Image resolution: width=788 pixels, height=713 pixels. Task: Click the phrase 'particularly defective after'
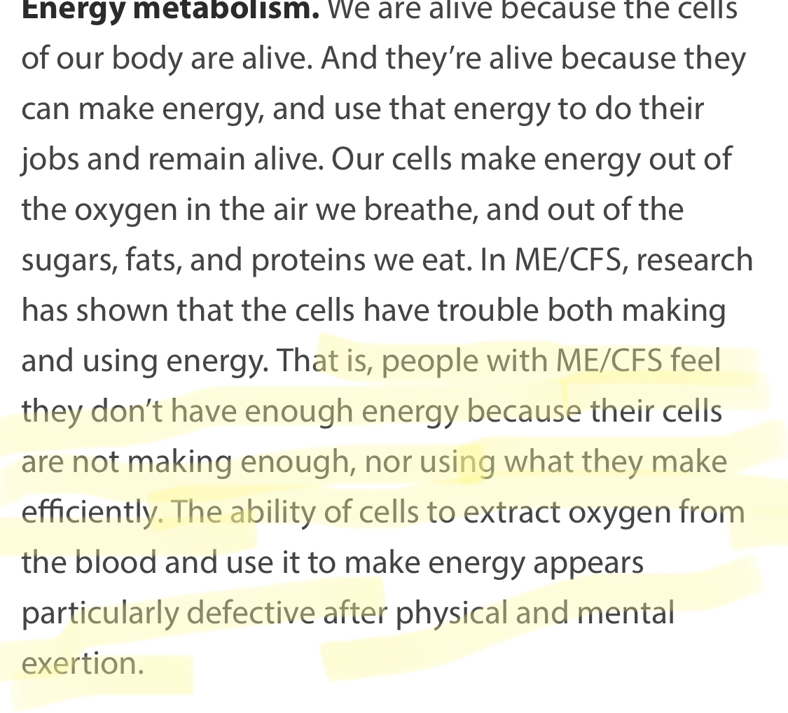205,613
